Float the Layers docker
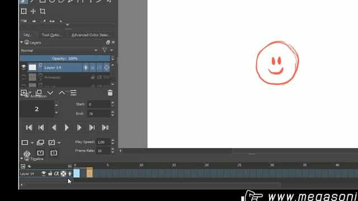 tap(108, 42)
